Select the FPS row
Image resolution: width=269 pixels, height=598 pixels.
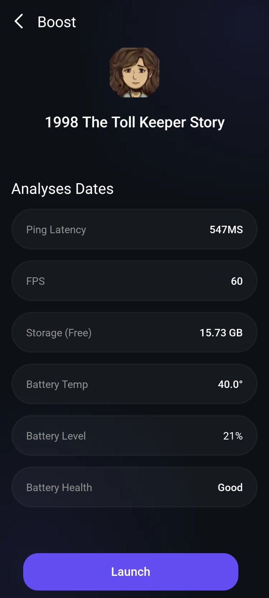[134, 281]
